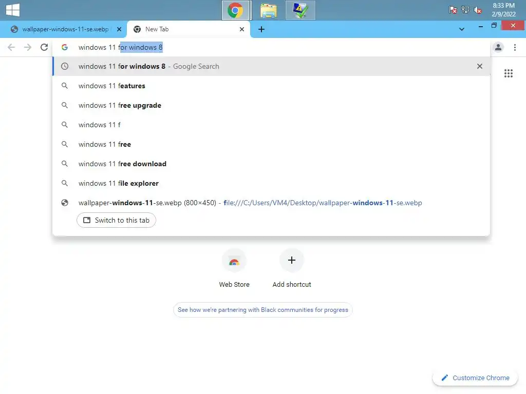Close the New Tab tab
This screenshot has height=394, width=526.
coord(242,29)
